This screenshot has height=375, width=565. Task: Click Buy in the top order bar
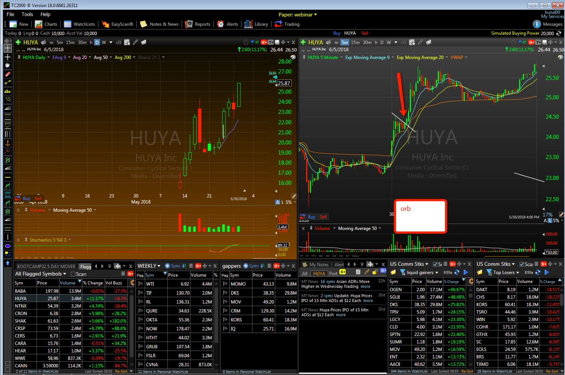tap(337, 33)
